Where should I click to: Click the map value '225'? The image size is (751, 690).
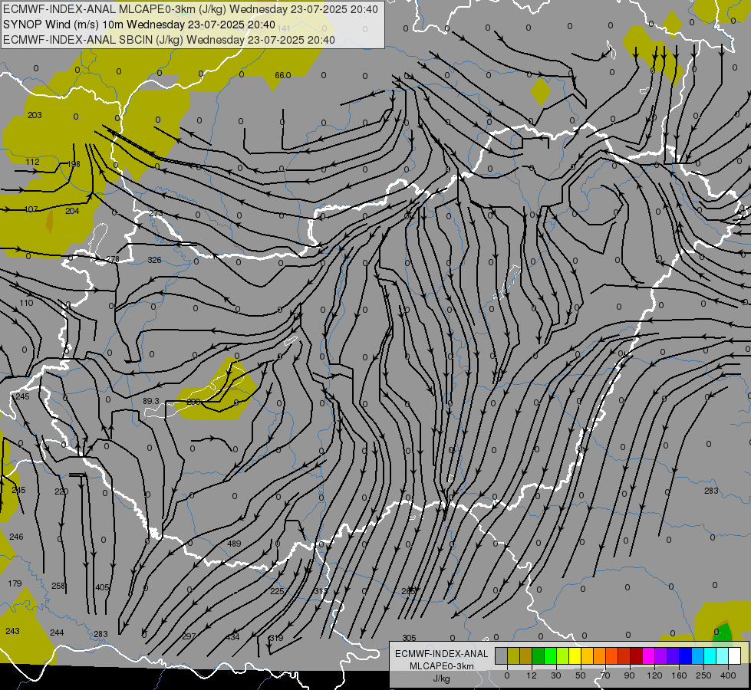point(277,591)
